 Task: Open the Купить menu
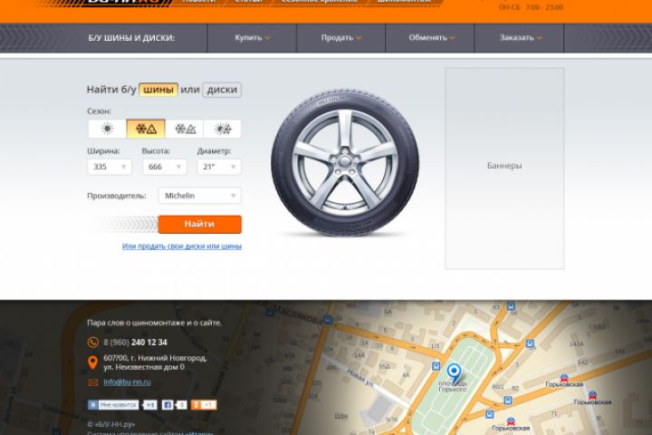[x=252, y=38]
